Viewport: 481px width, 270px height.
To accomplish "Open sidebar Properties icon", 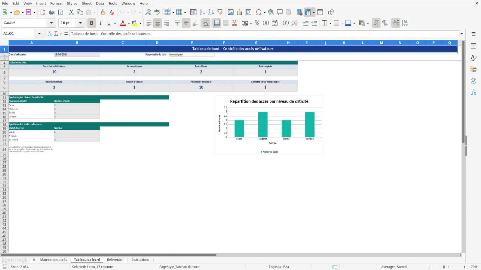I will [473, 46].
